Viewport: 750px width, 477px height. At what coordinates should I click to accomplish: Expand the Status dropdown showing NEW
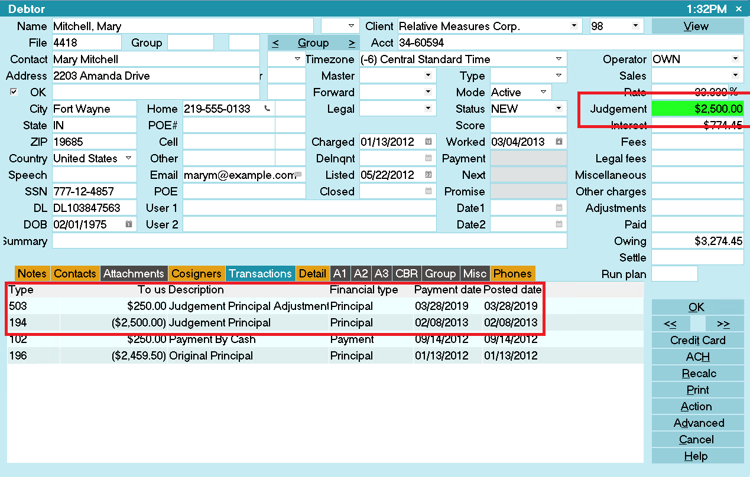(x=559, y=109)
